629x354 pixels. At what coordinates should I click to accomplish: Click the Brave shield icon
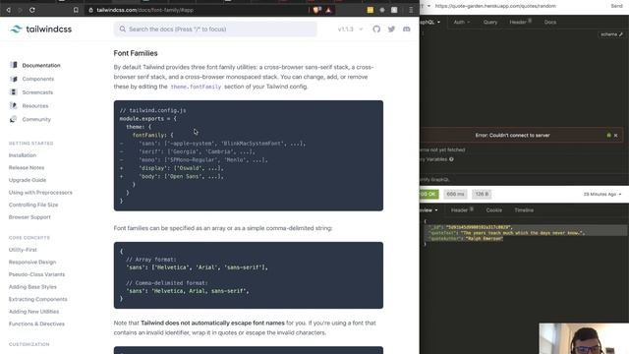coord(316,10)
